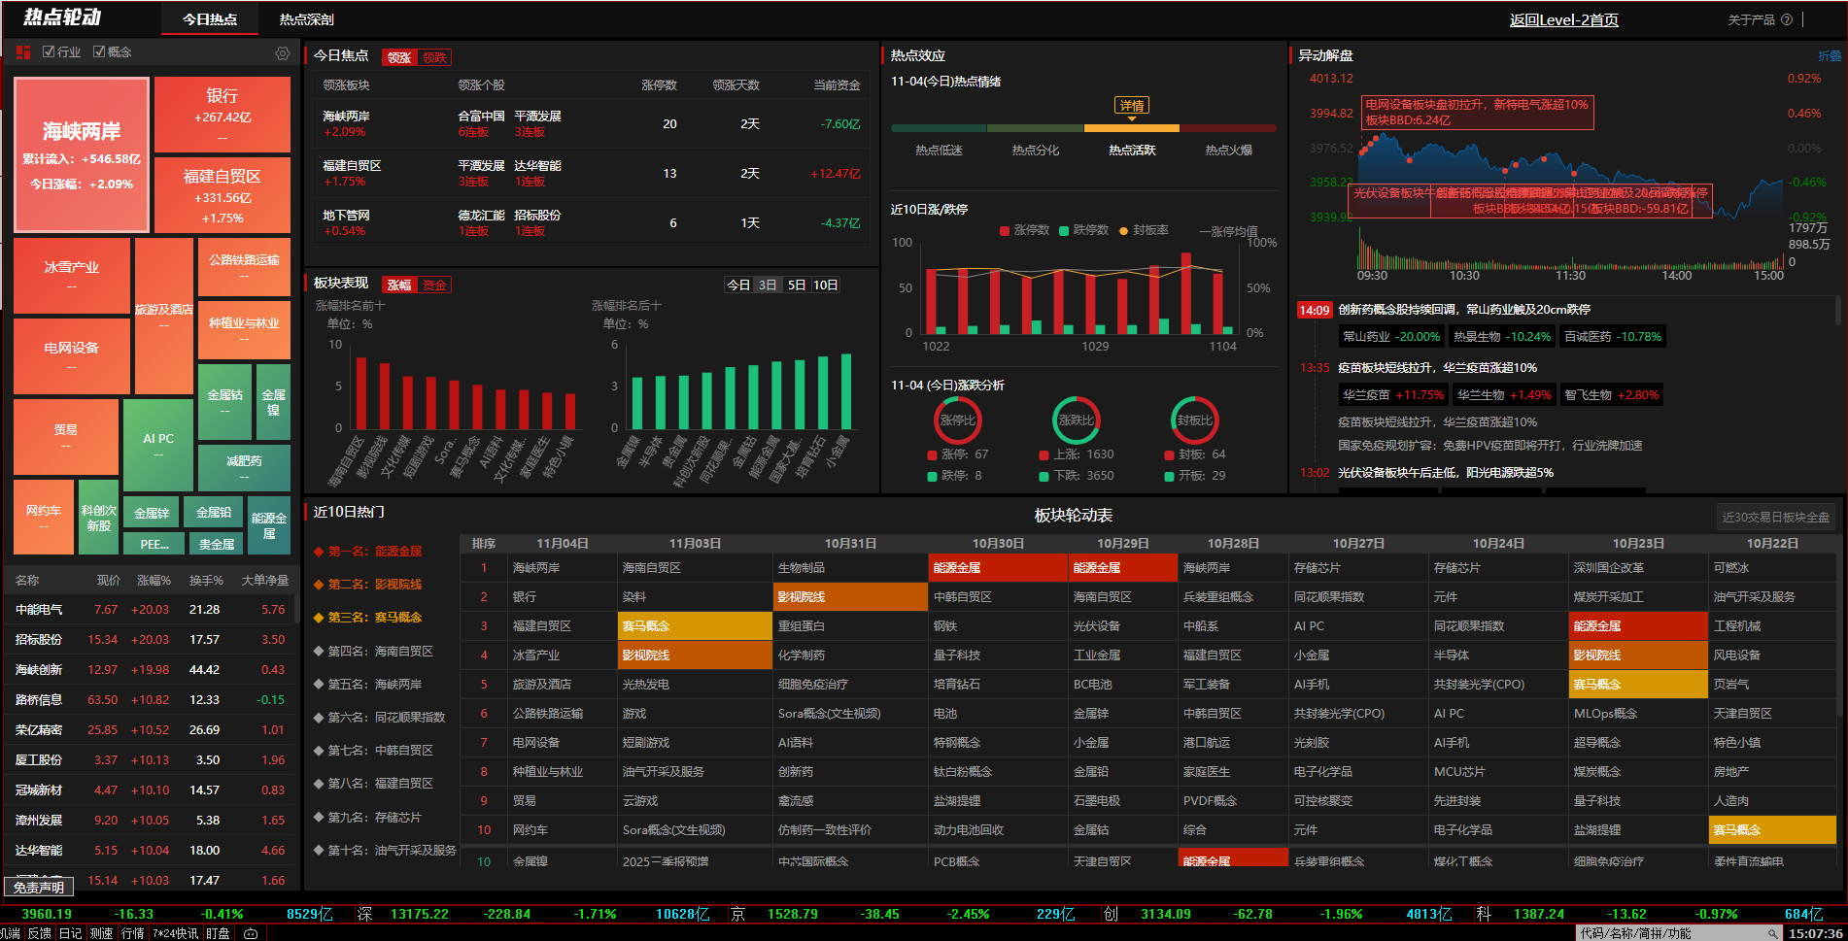Click the diamond marker beside 第一名 能源金属
The width and height of the screenshot is (1848, 941).
[x=318, y=552]
